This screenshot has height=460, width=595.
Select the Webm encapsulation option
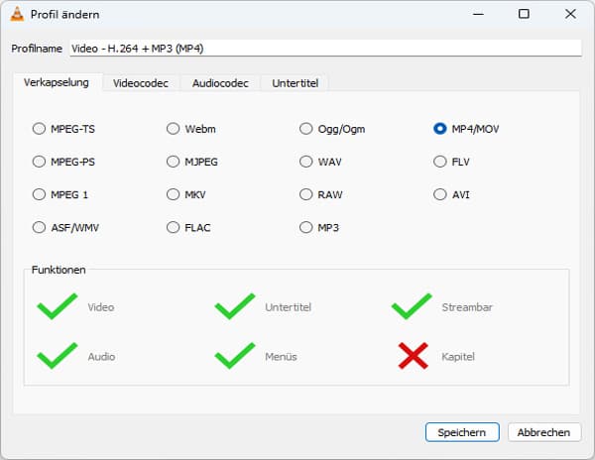174,129
